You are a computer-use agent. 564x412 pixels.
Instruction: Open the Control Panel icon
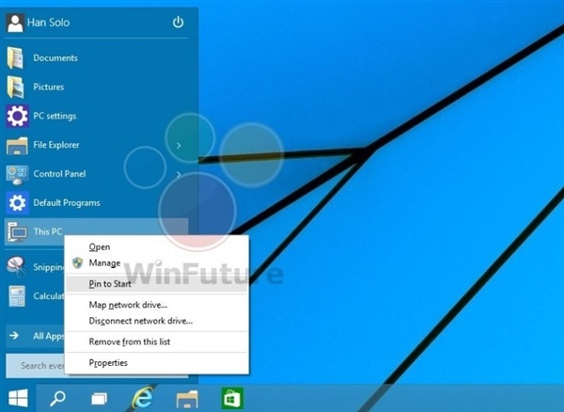pos(17,175)
